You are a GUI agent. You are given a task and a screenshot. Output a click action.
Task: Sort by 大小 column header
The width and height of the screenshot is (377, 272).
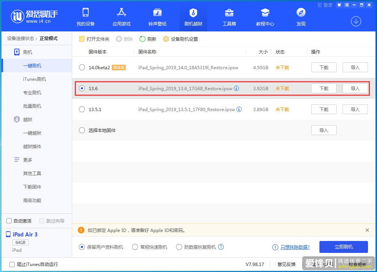(x=263, y=52)
